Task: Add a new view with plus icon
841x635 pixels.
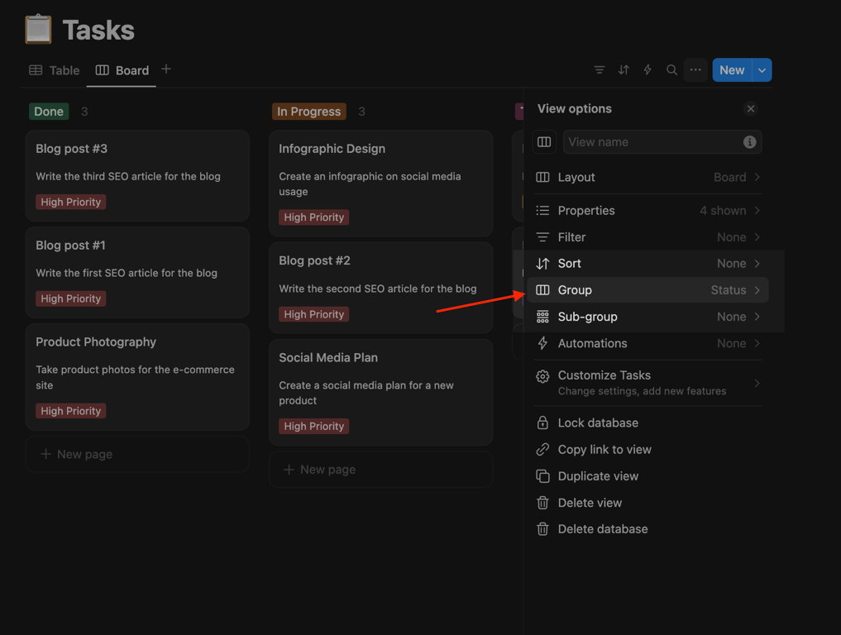Action: click(166, 69)
